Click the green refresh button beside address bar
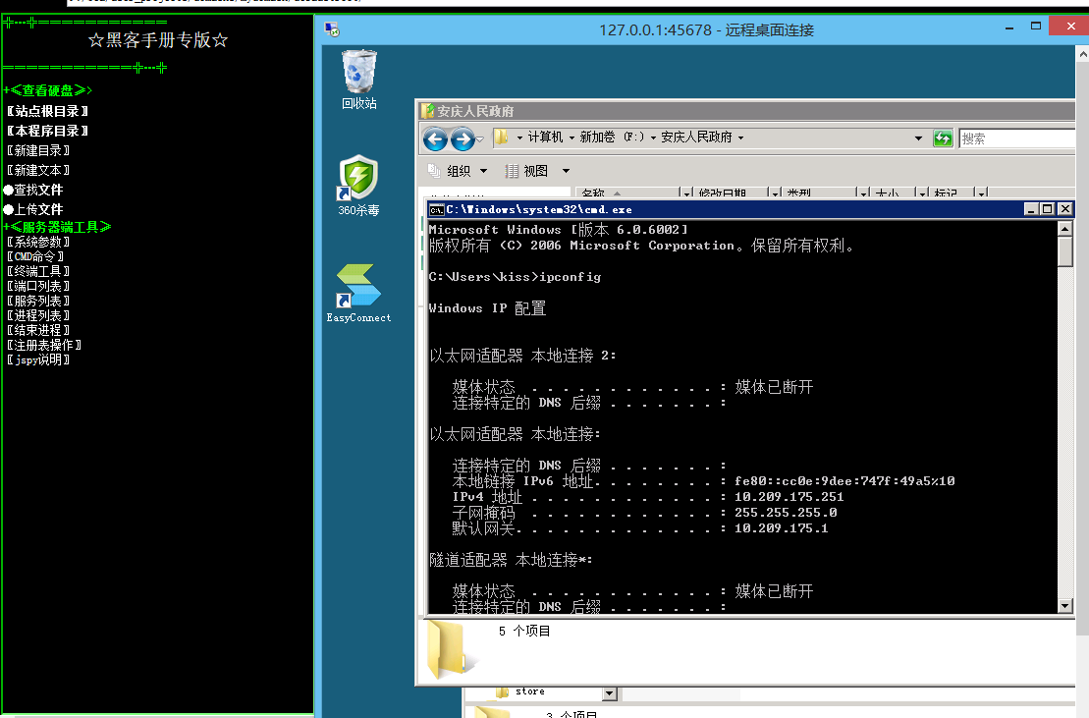 943,138
